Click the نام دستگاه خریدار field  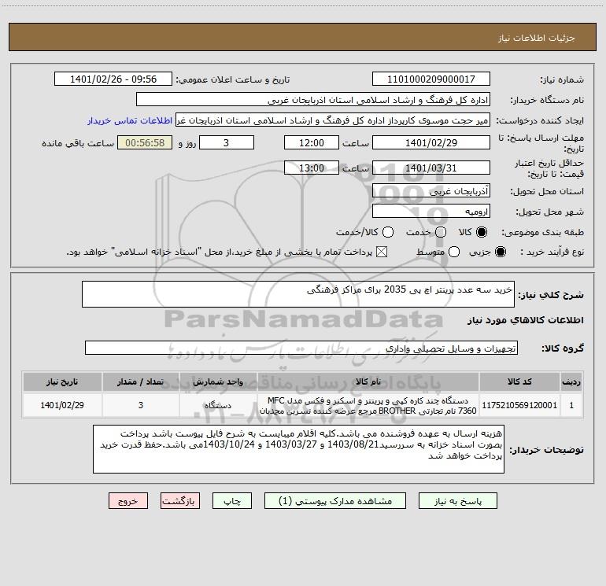pyautogui.click(x=313, y=100)
